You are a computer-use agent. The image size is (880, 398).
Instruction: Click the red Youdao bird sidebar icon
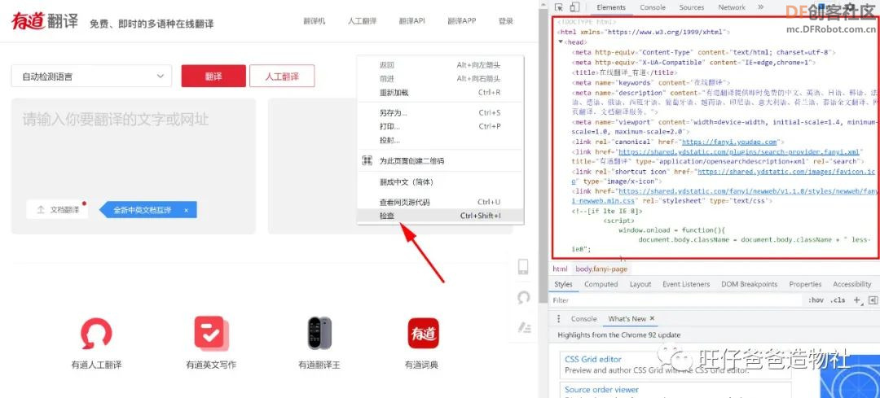(524, 297)
